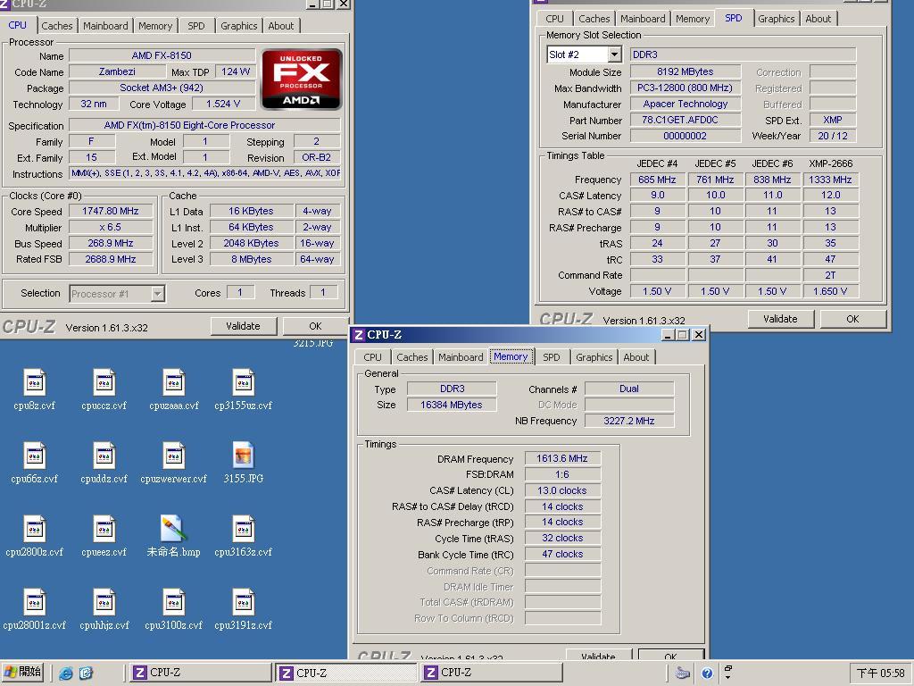The height and width of the screenshot is (686, 914).
Task: Switch to Mainboard tab in Memory window
Action: tap(461, 357)
